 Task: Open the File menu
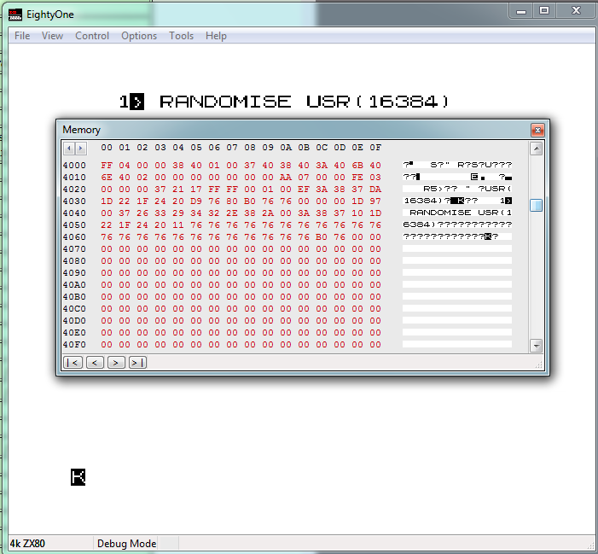pyautogui.click(x=22, y=36)
